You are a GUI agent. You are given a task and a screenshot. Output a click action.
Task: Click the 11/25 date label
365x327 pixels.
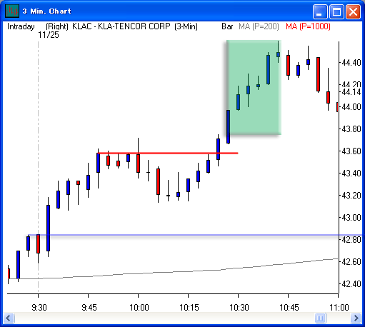tap(49, 35)
